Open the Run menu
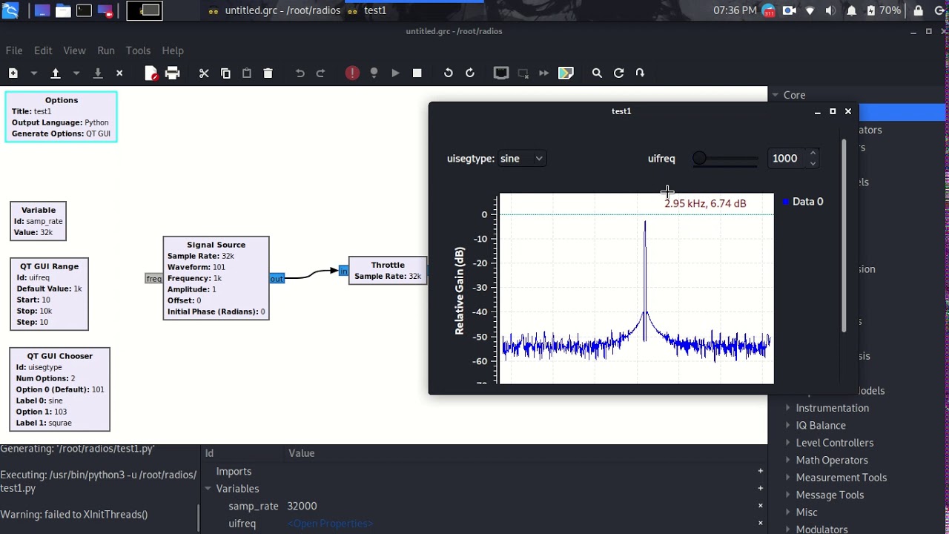This screenshot has width=949, height=534. (x=106, y=50)
